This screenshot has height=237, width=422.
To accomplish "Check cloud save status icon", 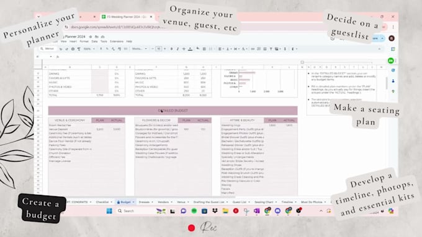I will [x=102, y=37].
